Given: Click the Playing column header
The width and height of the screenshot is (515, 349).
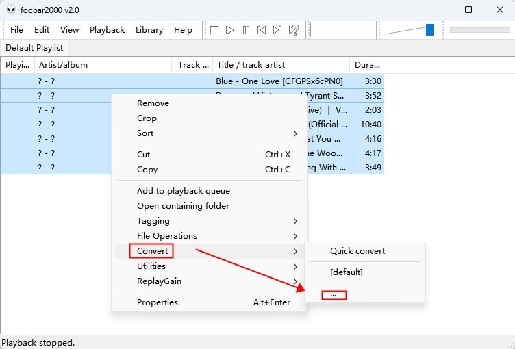Looking at the screenshot, I should coord(17,65).
